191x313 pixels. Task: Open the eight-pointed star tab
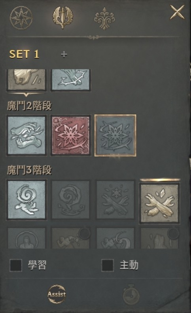click(21, 18)
